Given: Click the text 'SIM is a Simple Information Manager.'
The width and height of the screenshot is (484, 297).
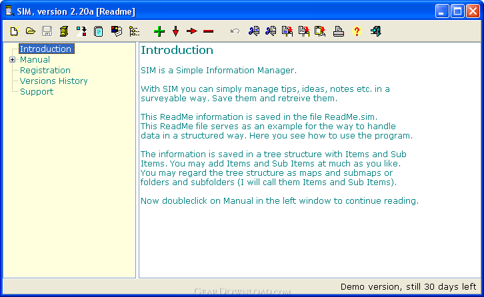Looking at the screenshot, I should click(x=219, y=71).
